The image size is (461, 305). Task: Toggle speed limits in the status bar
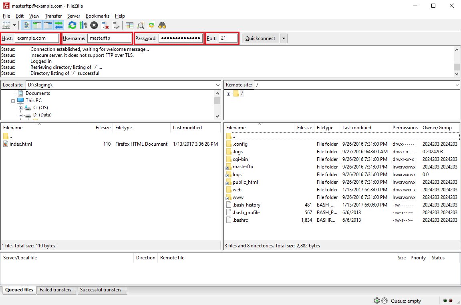point(385,301)
